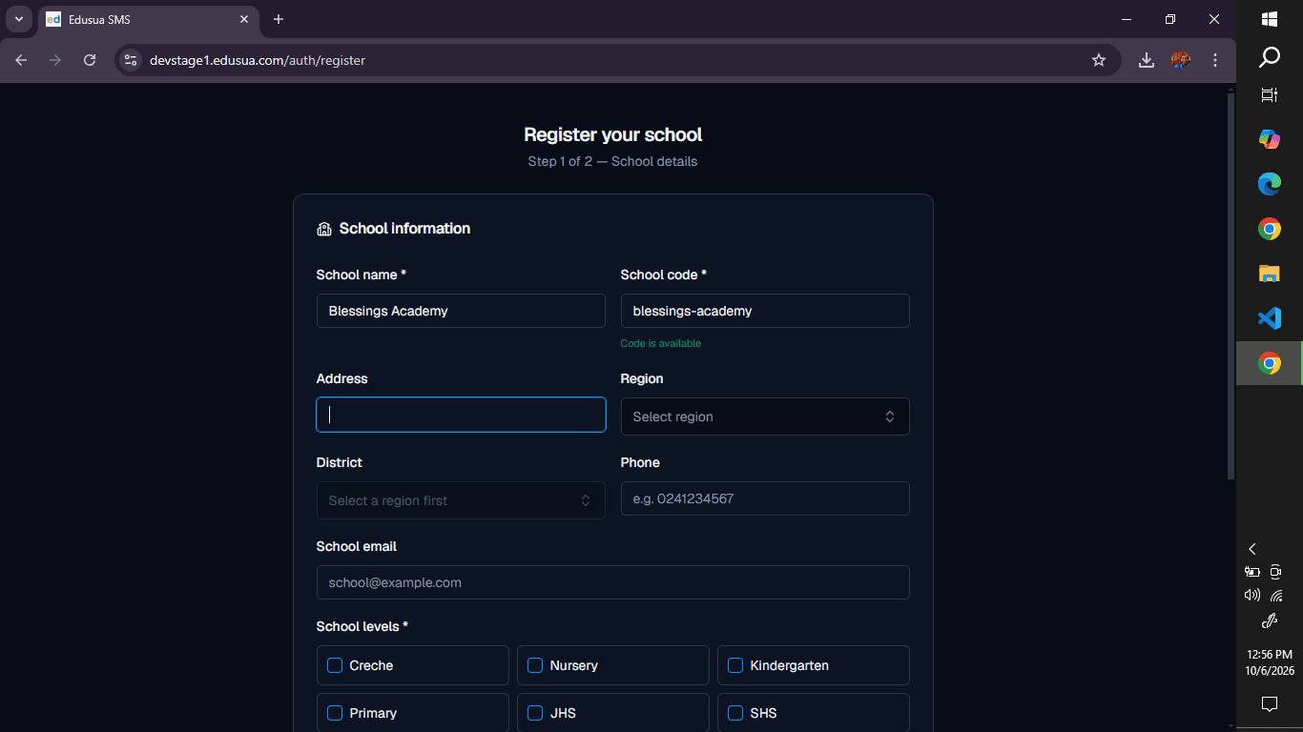Open the Chrome profile avatar
This screenshot has width=1303, height=732.
[x=1181, y=60]
